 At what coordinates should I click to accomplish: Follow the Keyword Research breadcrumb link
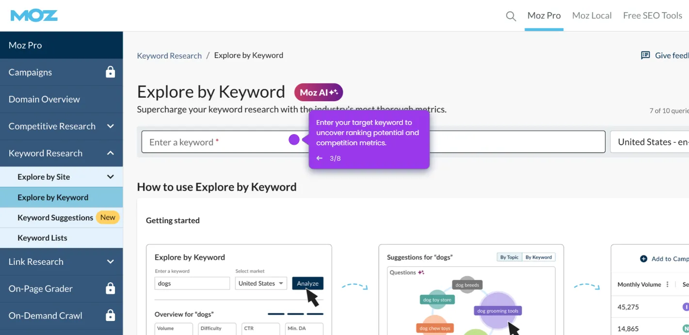(x=169, y=55)
